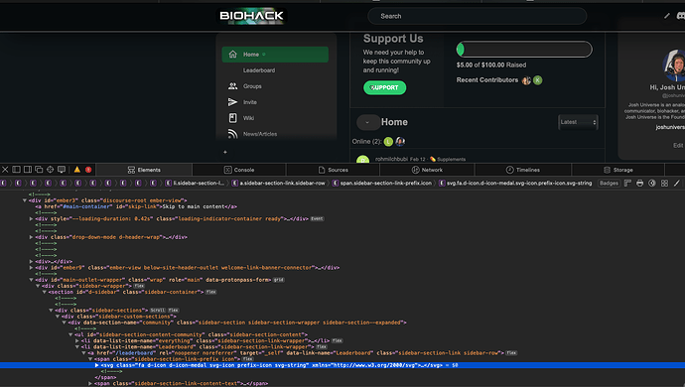Open the Network tab
The width and height of the screenshot is (685, 387).
click(427, 170)
